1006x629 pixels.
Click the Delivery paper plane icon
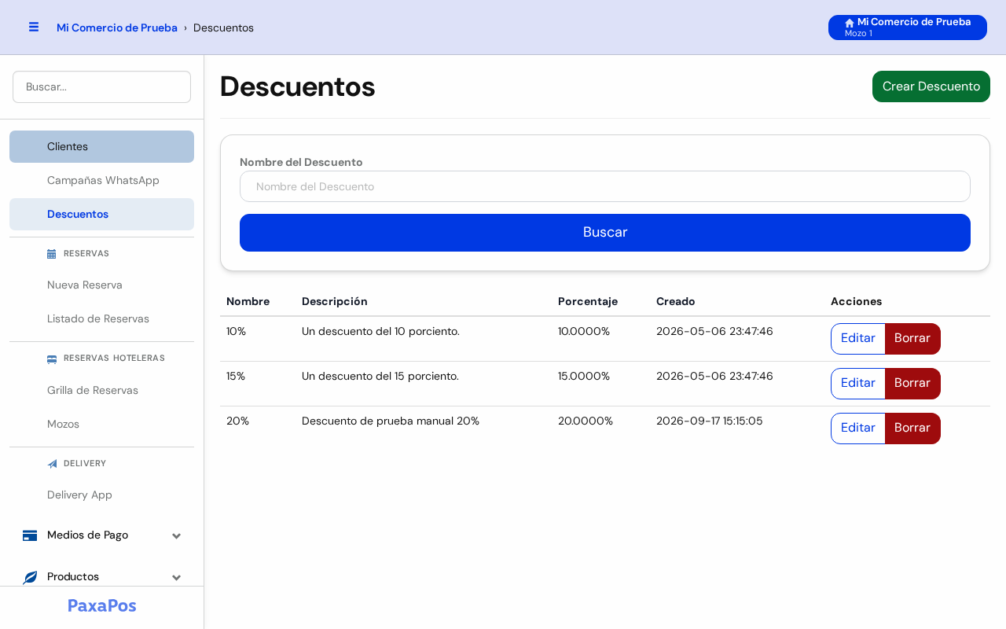tap(52, 464)
